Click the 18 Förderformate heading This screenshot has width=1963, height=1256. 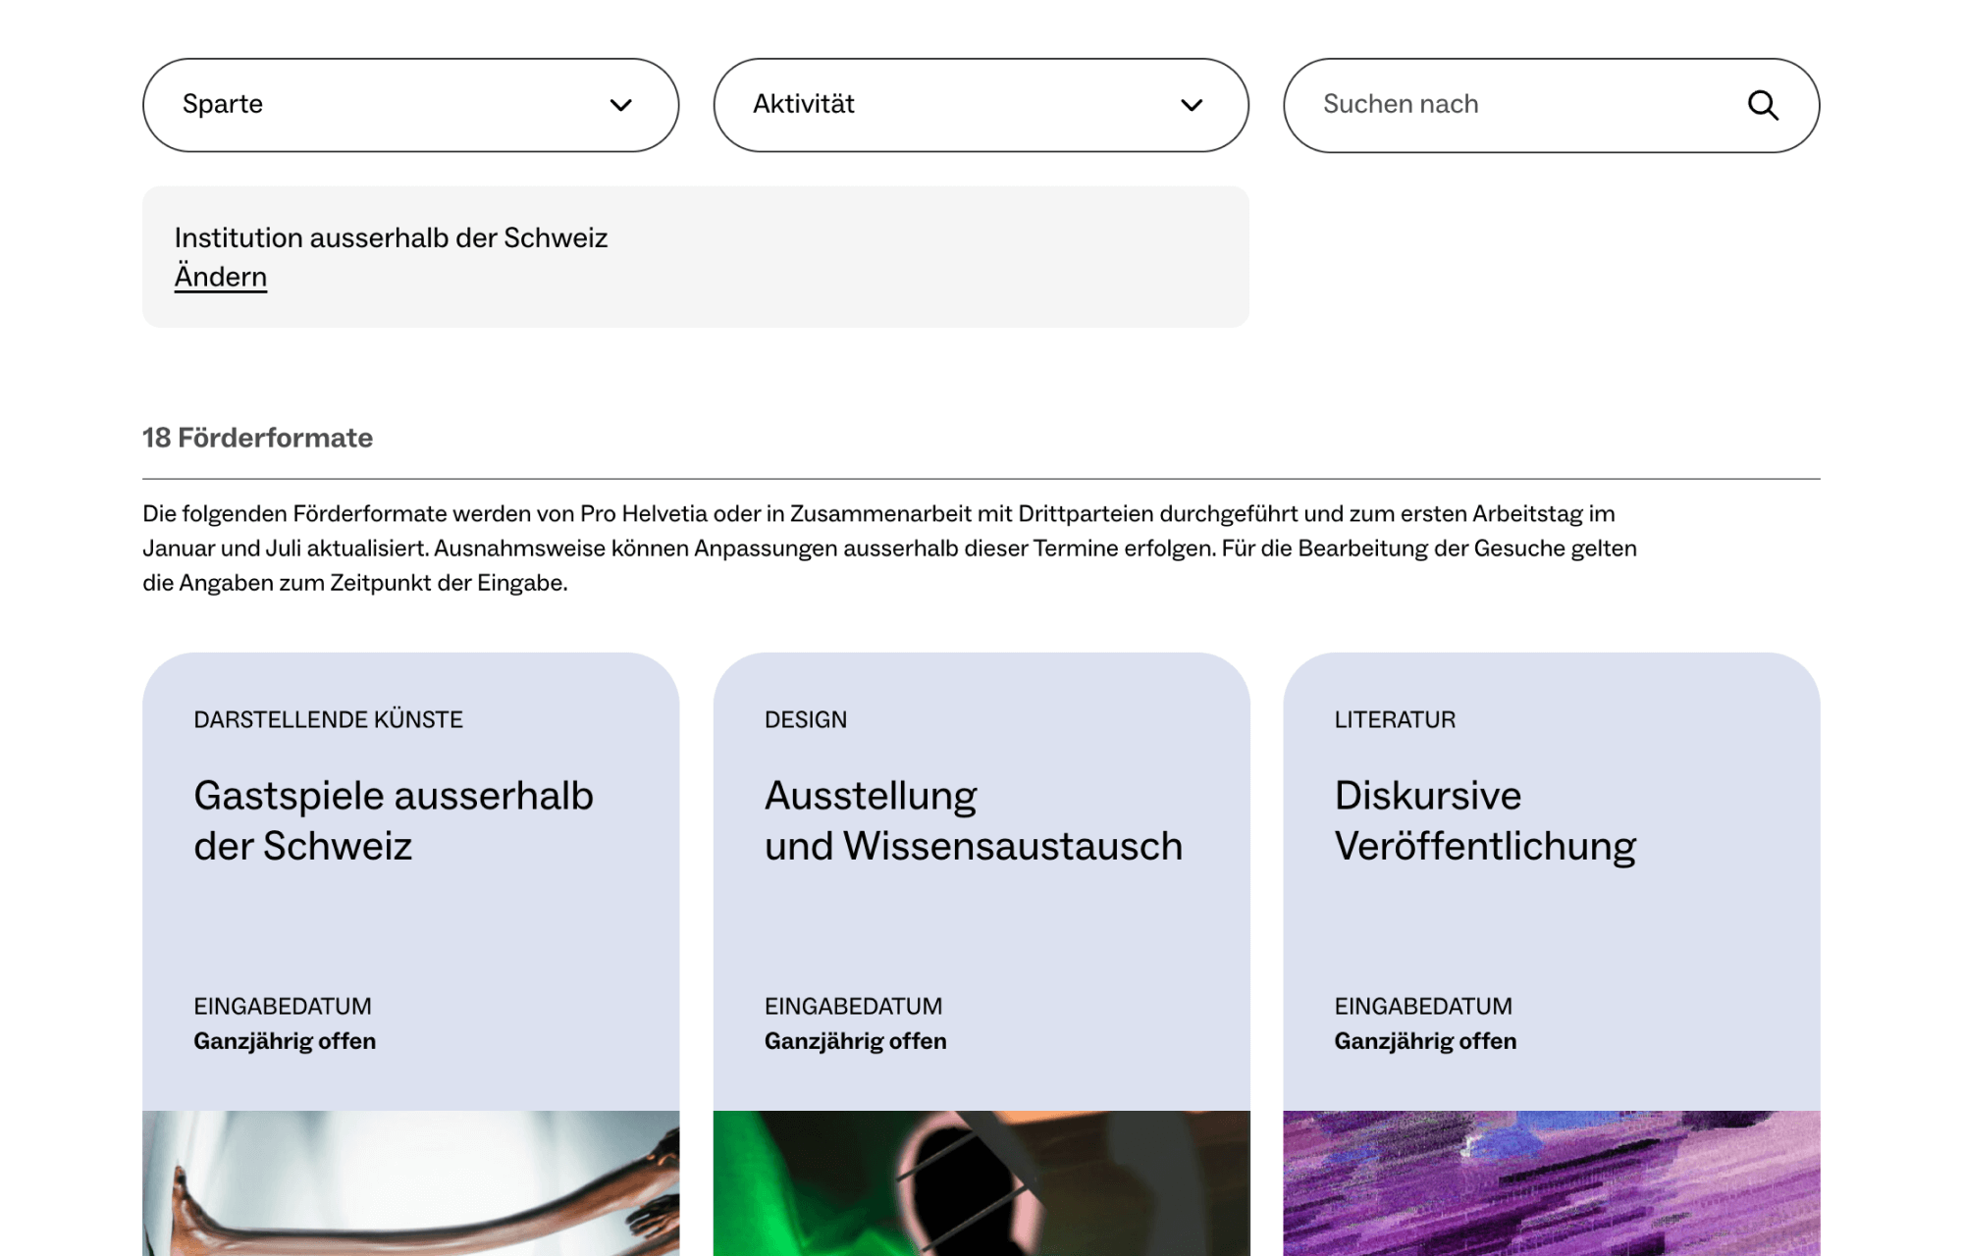coord(257,438)
